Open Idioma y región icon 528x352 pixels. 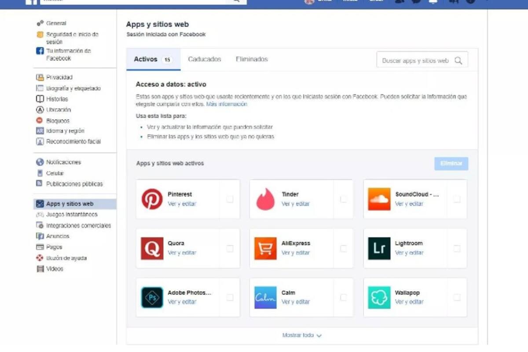click(40, 131)
